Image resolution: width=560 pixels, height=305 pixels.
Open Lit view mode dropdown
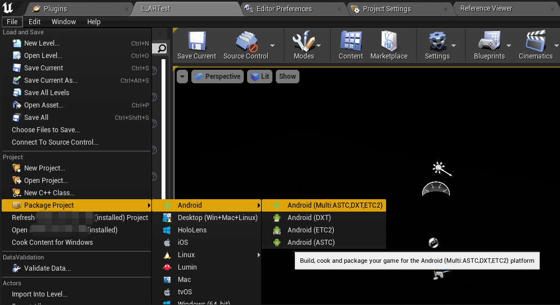click(x=260, y=77)
